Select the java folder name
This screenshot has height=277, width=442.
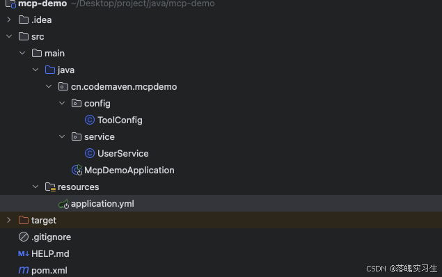click(66, 70)
